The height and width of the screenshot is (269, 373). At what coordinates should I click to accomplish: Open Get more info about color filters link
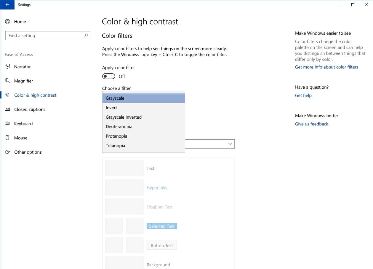[x=326, y=67]
